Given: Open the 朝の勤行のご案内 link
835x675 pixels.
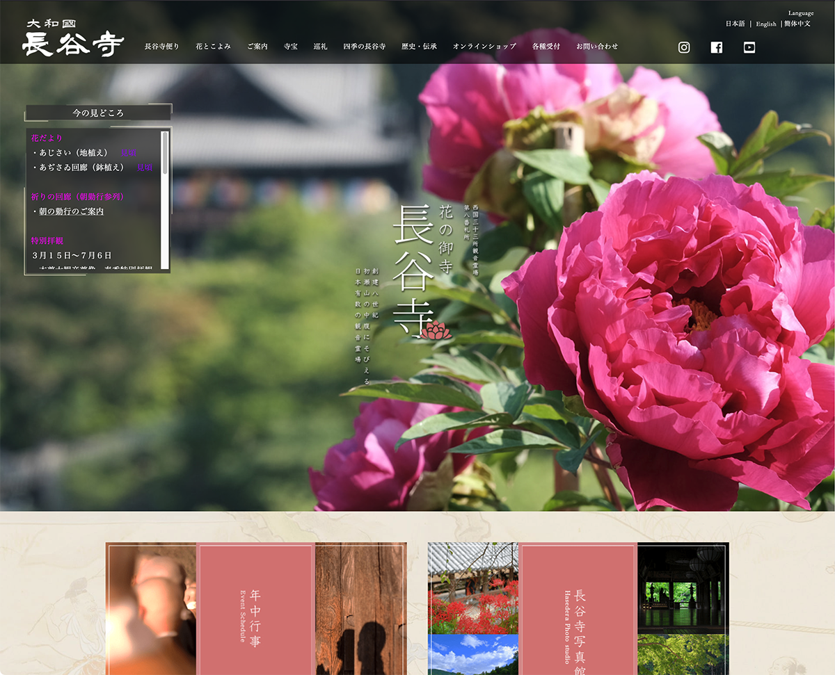Looking at the screenshot, I should coord(72,211).
